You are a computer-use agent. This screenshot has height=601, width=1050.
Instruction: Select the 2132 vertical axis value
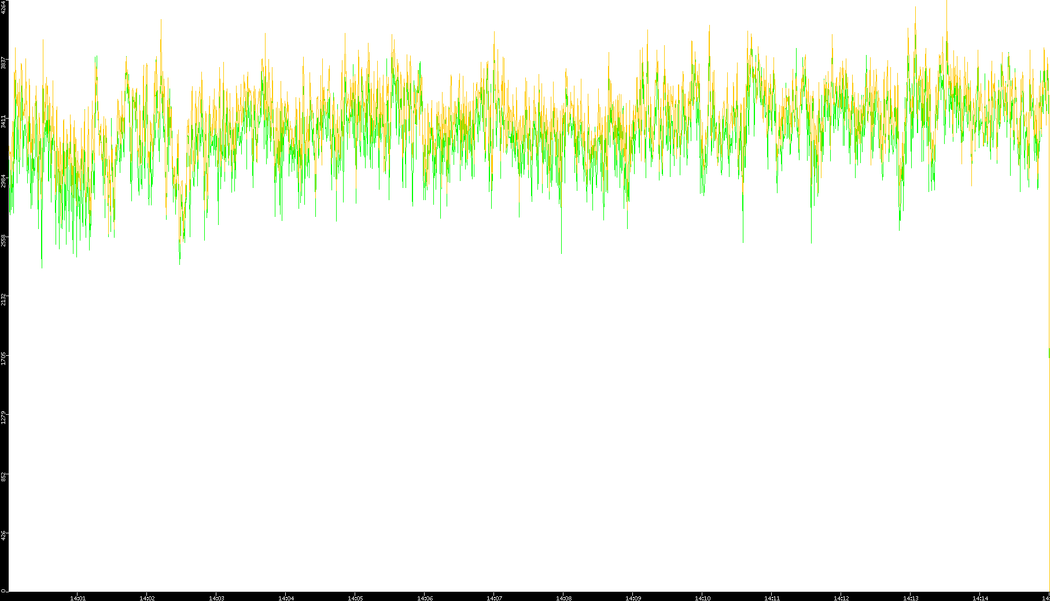pyautogui.click(x=4, y=299)
